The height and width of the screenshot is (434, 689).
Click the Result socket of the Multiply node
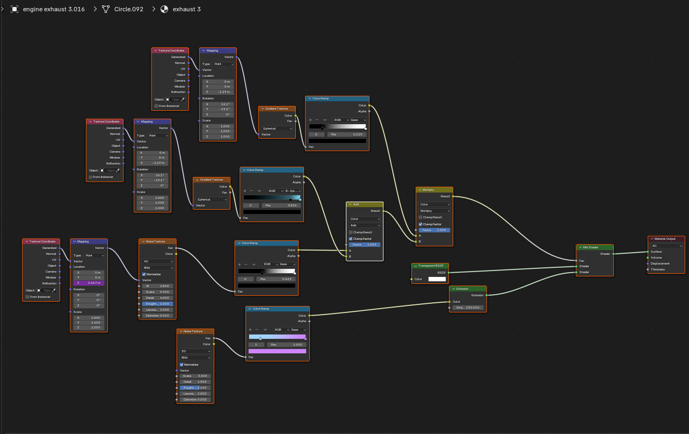(453, 196)
